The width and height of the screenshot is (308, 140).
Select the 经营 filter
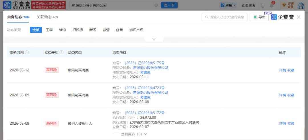pyautogui.click(x=119, y=30)
